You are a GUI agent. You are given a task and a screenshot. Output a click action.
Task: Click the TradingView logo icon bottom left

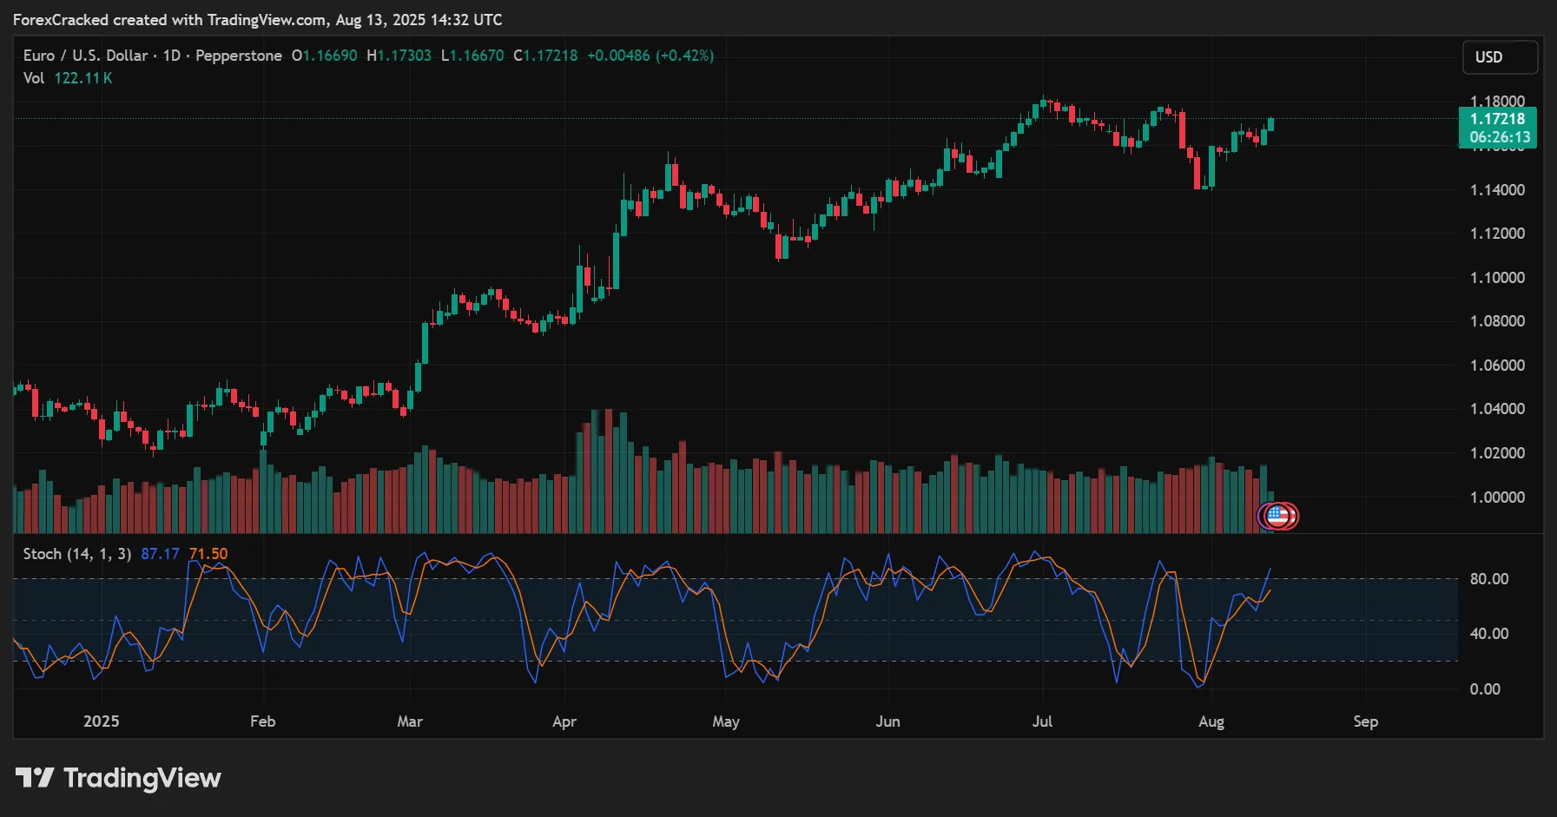coord(35,778)
